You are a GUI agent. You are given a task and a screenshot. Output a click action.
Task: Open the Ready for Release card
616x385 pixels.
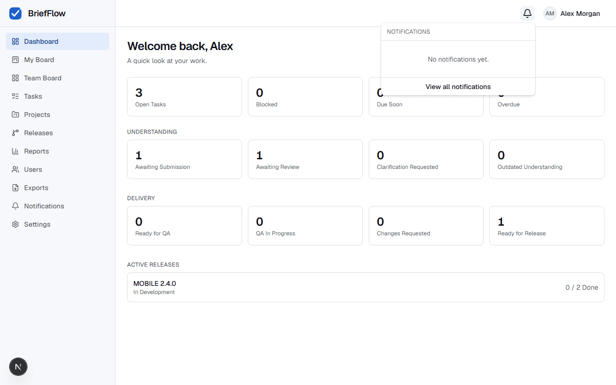click(x=547, y=226)
